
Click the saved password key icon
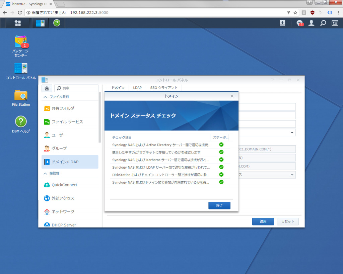tap(288, 13)
